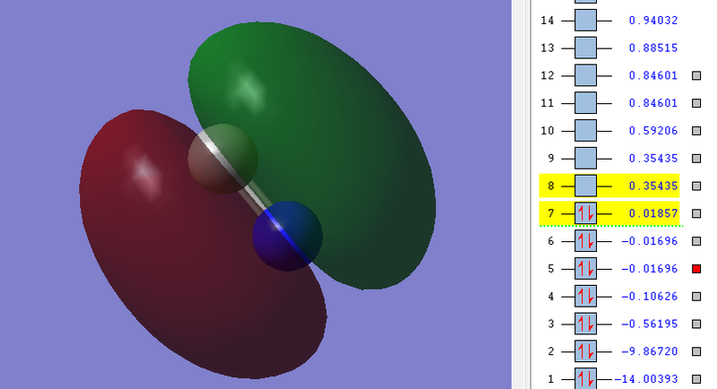Select the paired-electron box of orbital 6
The width and height of the screenshot is (717, 389).
coord(585,241)
